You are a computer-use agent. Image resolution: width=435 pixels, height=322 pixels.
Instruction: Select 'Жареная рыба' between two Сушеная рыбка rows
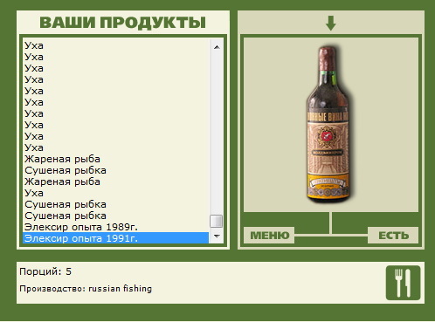pyautogui.click(x=115, y=182)
